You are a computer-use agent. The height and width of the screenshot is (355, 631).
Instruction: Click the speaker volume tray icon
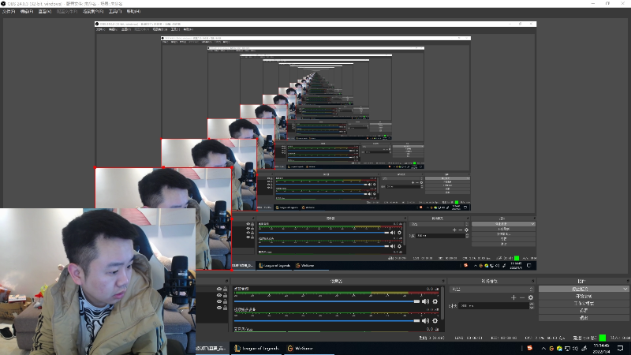pos(576,349)
